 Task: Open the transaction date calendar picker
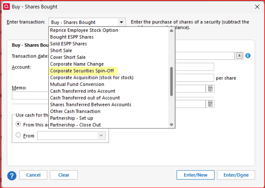[x=239, y=56]
